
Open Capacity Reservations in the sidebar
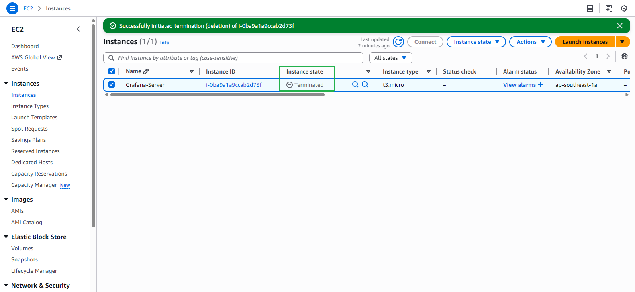point(39,174)
